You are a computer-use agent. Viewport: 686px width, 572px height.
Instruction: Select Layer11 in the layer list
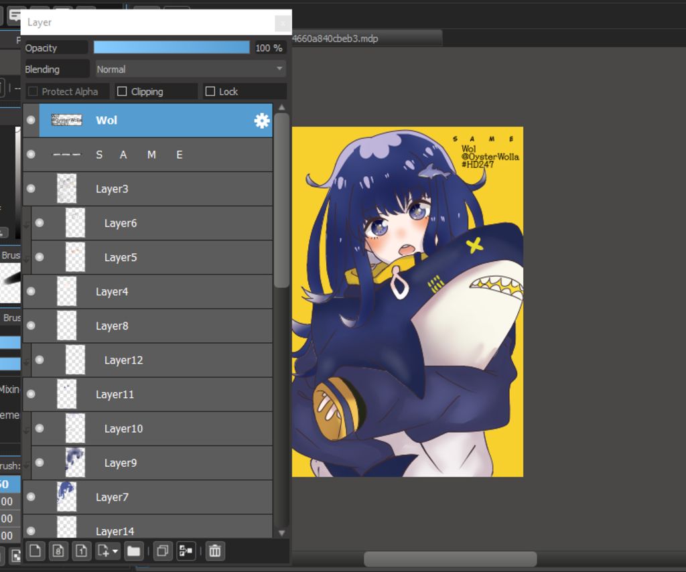[x=147, y=394]
